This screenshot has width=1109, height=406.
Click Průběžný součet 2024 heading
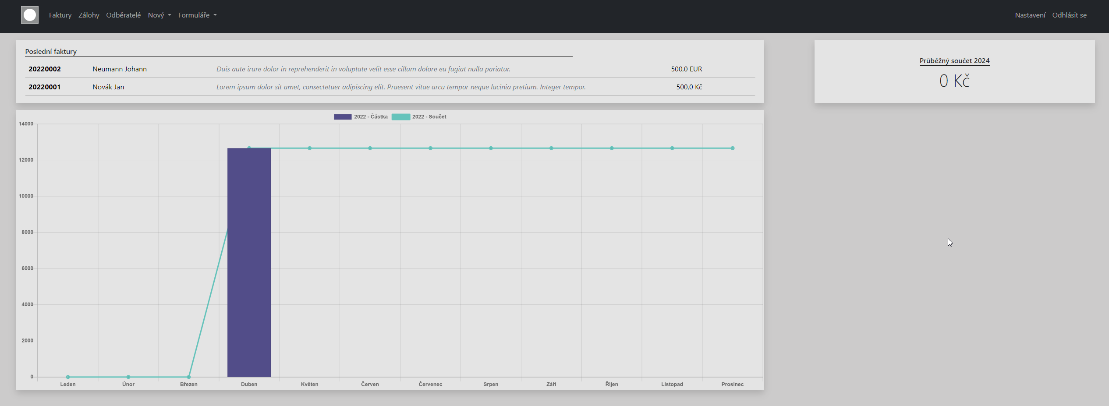click(954, 60)
